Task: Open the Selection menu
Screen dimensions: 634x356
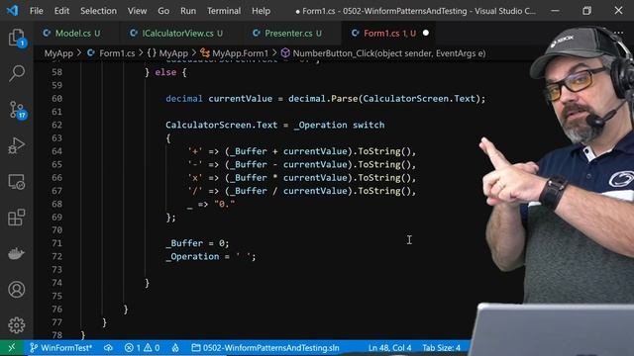Action: point(98,11)
